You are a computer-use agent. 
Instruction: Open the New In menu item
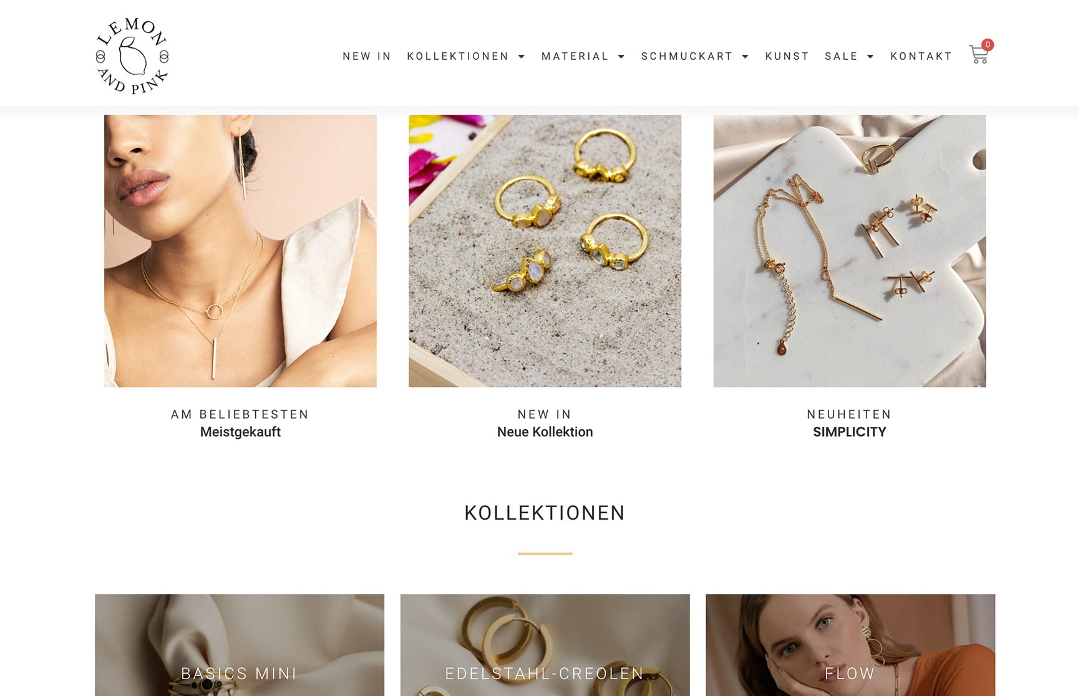(367, 56)
